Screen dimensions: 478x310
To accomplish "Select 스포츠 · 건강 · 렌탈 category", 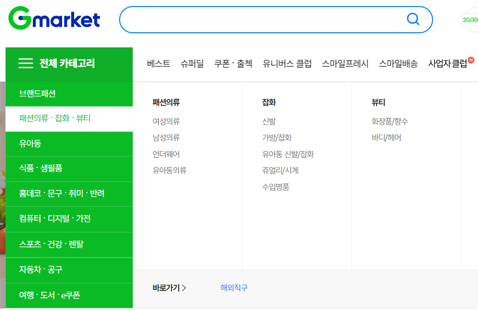I will coord(69,244).
